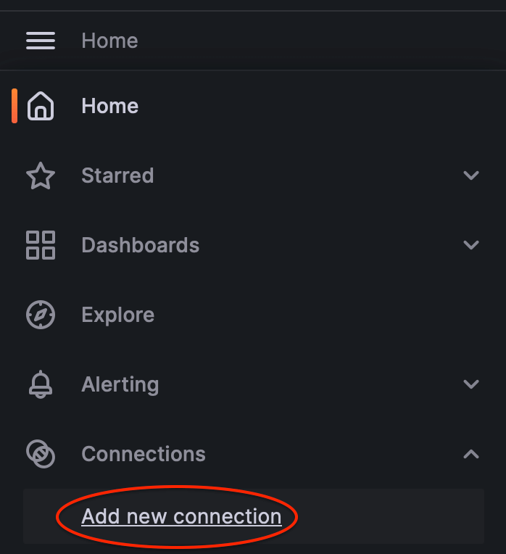Open the Dashboards menu label

pyautogui.click(x=140, y=245)
